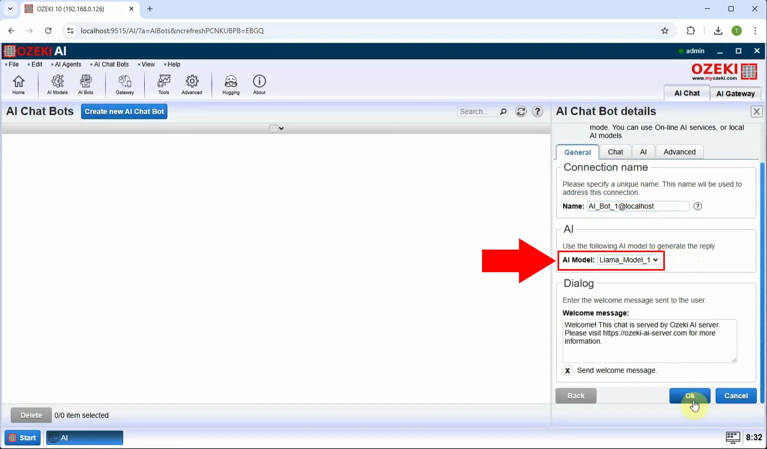Select the AI Gateway tab
This screenshot has height=449, width=767.
click(735, 93)
